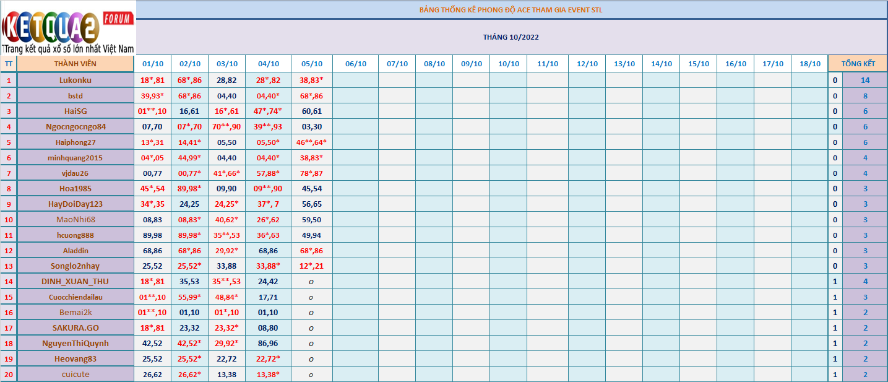Select the 10/10 date column header

pyautogui.click(x=508, y=64)
